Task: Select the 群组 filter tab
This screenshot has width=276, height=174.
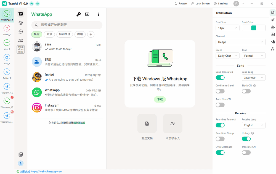Action: (x=80, y=34)
